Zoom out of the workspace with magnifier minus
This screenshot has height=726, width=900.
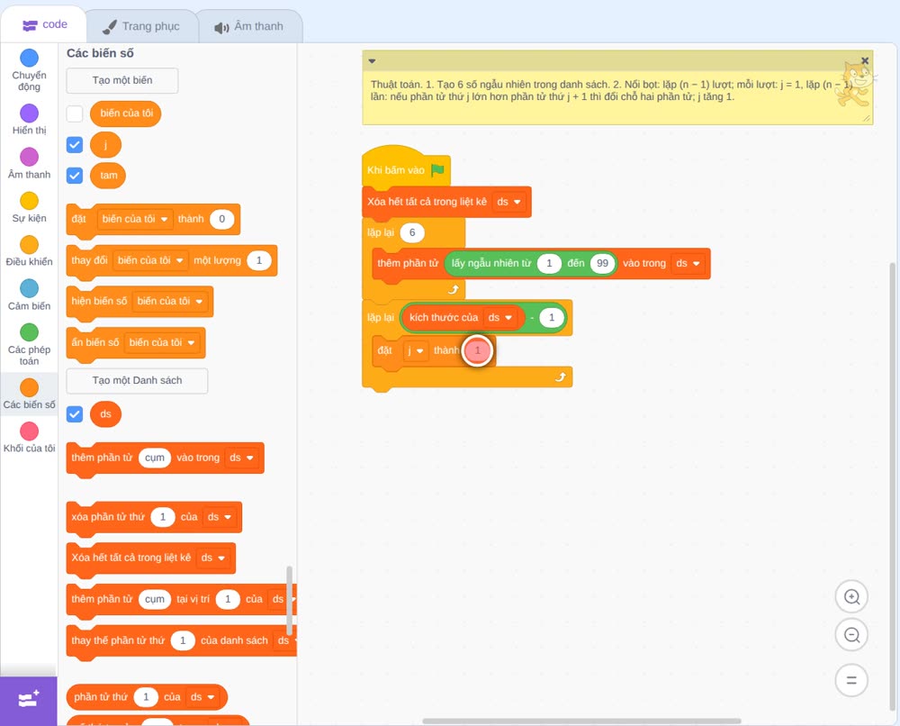pos(851,635)
